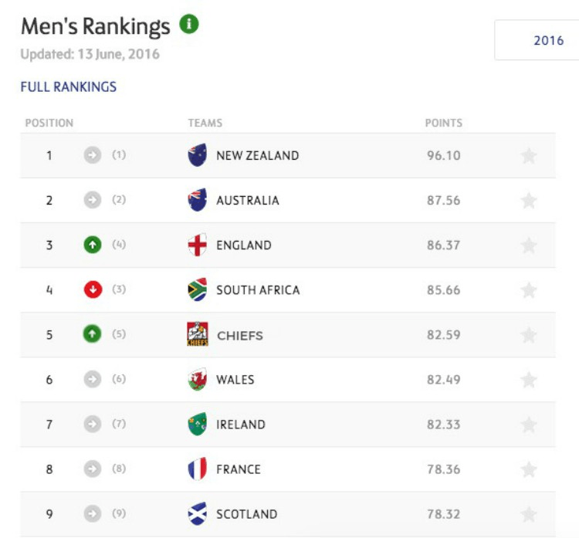Click the Chiefs team logo icon
This screenshot has height=538, width=579.
tap(198, 335)
